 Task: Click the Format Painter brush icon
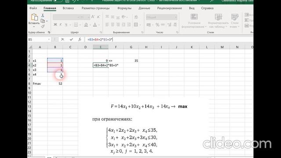(43, 26)
